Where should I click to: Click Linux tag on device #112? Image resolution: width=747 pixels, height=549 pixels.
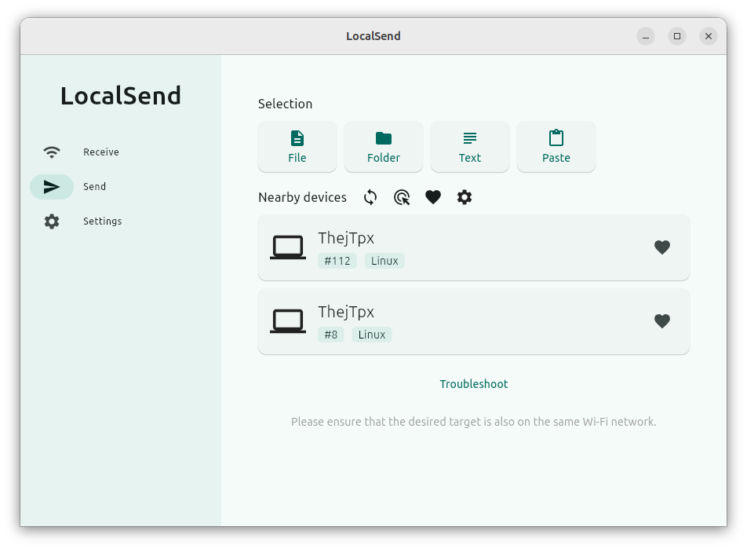[384, 261]
